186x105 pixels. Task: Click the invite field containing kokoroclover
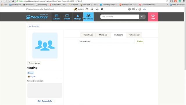[x=106, y=41]
